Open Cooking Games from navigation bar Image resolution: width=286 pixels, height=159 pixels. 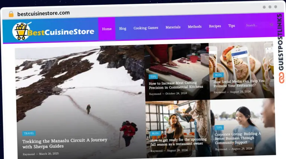pyautogui.click(x=146, y=28)
